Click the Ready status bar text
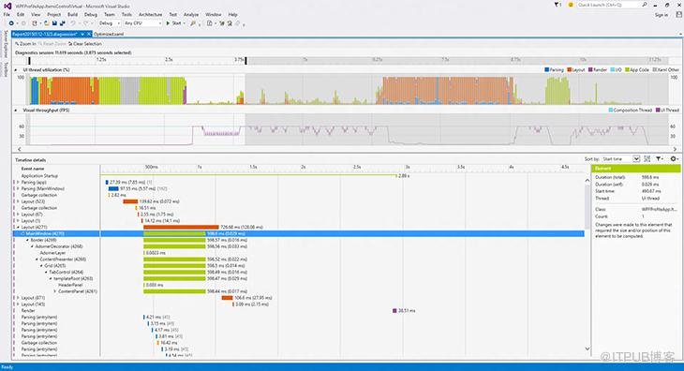 coord(7,367)
